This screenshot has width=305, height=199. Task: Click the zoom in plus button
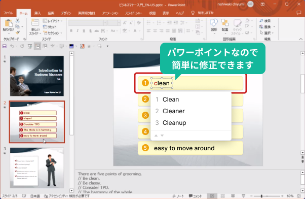click(282, 196)
